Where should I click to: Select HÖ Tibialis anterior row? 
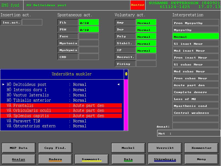click(x=61, y=100)
